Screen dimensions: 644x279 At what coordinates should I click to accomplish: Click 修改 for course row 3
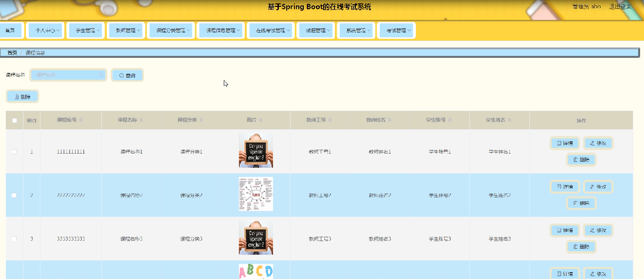(598, 230)
